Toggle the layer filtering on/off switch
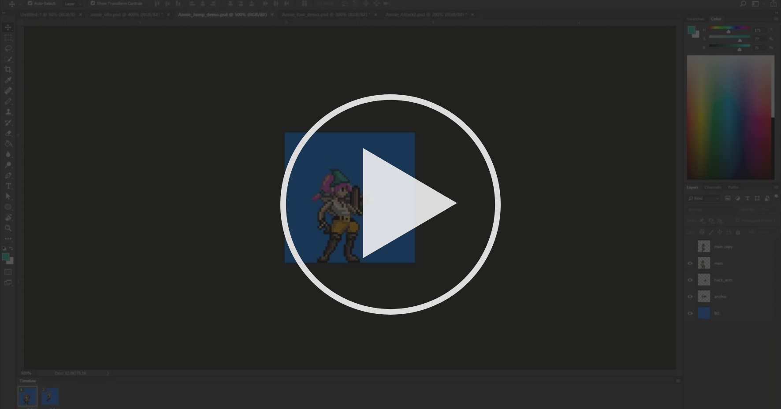 [x=776, y=197]
